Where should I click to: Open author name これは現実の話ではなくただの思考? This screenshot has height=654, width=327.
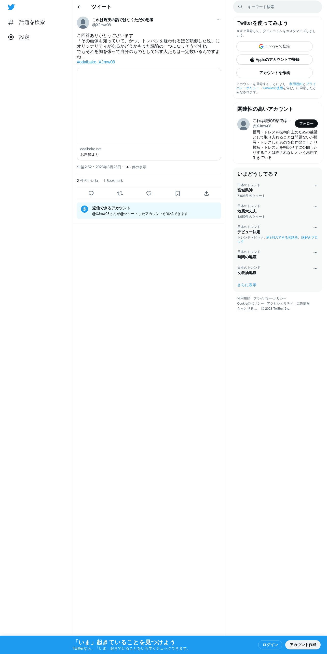pyautogui.click(x=123, y=20)
